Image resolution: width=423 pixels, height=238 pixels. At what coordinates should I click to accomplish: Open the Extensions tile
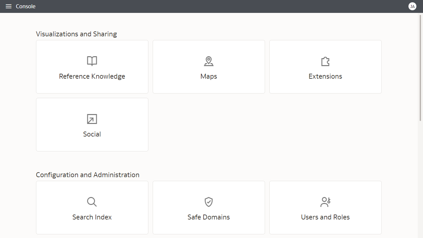(x=325, y=66)
